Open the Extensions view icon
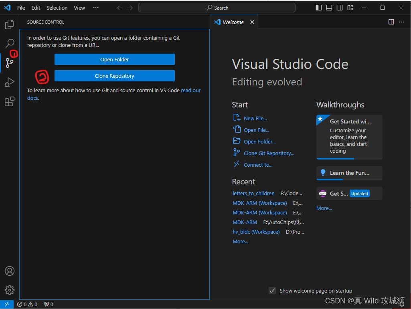The image size is (411, 309). pyautogui.click(x=9, y=101)
